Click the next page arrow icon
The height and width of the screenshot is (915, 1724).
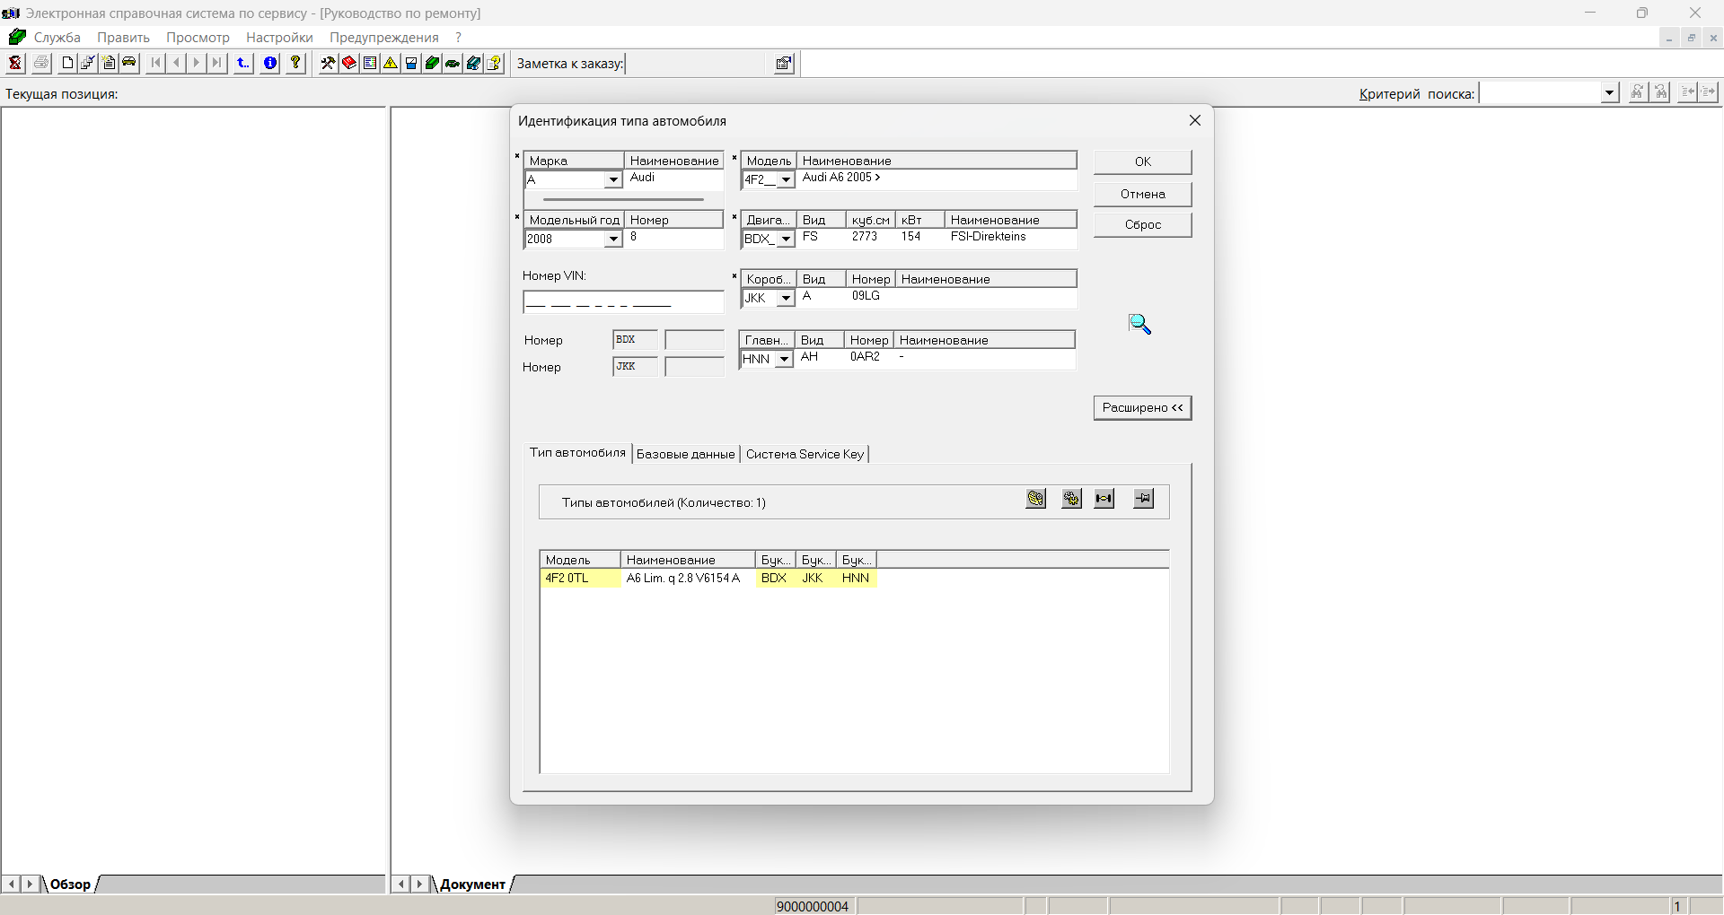click(x=197, y=63)
